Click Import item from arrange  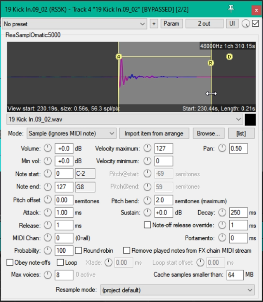pyautogui.click(x=154, y=133)
